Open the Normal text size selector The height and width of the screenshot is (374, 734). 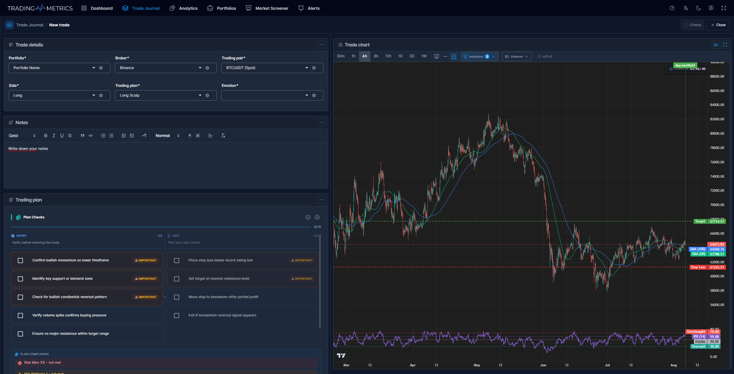point(167,136)
